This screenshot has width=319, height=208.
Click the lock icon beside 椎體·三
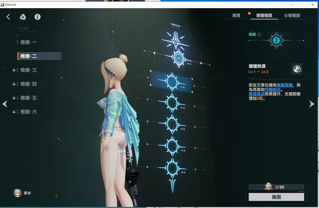pos(14,70)
